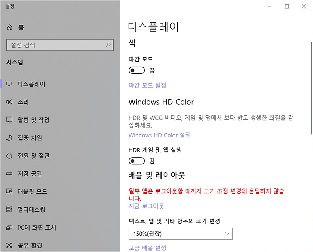The image size is (313, 252).
Task: Click the notification icon beside 알림 및 작업
Action: (9, 120)
